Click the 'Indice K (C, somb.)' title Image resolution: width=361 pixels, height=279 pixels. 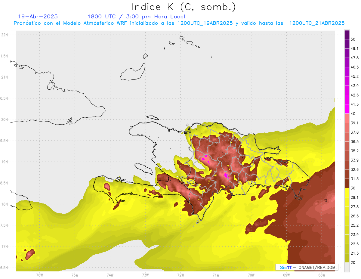point(184,7)
